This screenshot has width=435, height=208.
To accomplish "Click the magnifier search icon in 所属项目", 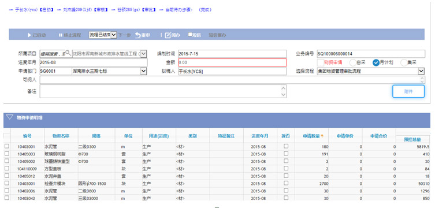I will tap(68, 53).
